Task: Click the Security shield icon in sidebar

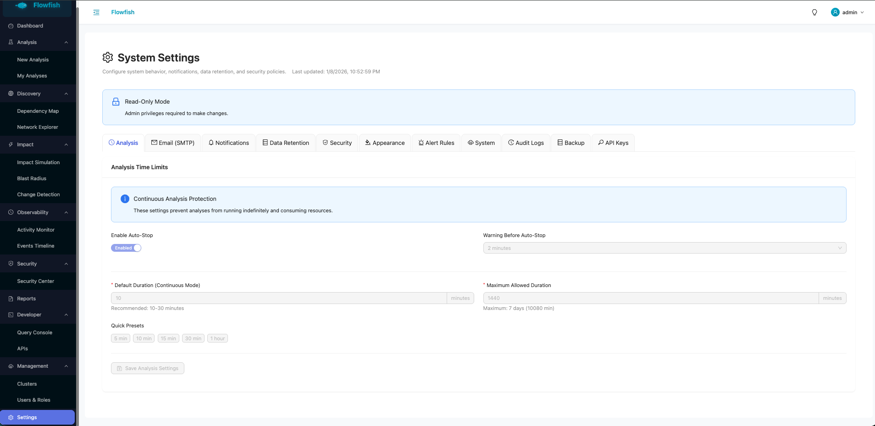Action: point(11,264)
